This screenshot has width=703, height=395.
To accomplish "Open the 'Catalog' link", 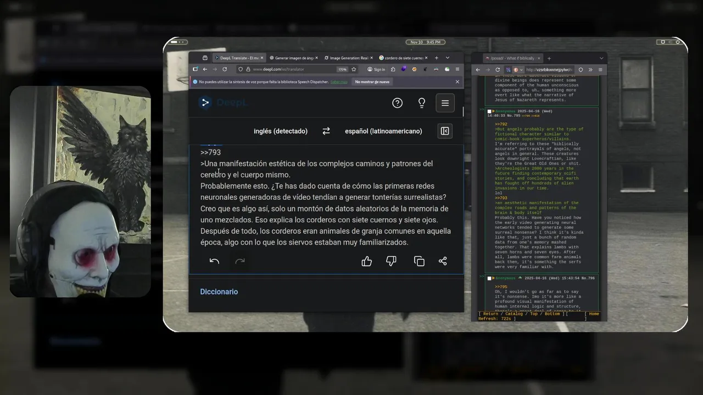I will point(514,314).
